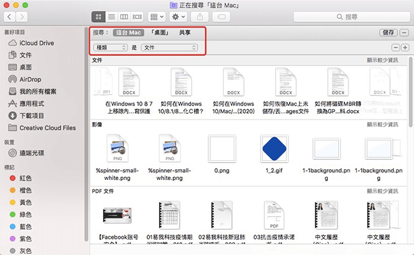Open 下載項目 in sidebar
This screenshot has height=255, width=414.
click(26, 116)
